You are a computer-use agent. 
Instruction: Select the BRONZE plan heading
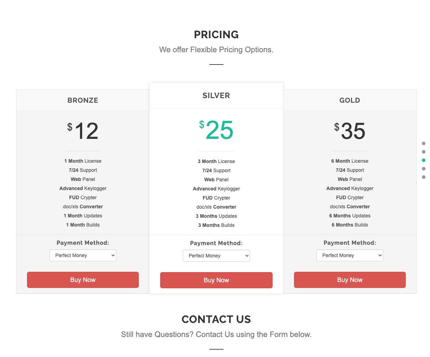(83, 100)
